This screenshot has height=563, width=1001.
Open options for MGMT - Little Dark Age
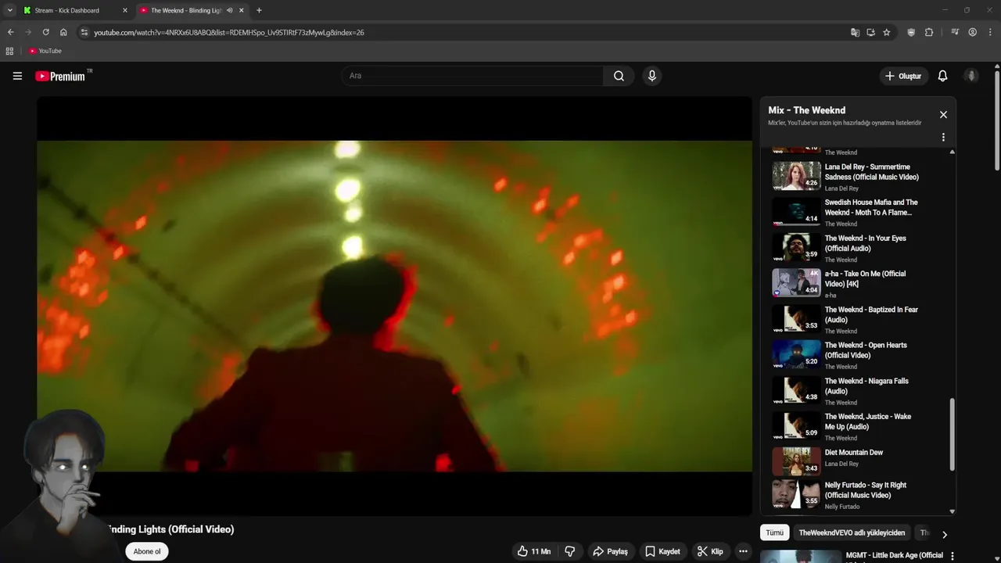tap(952, 557)
